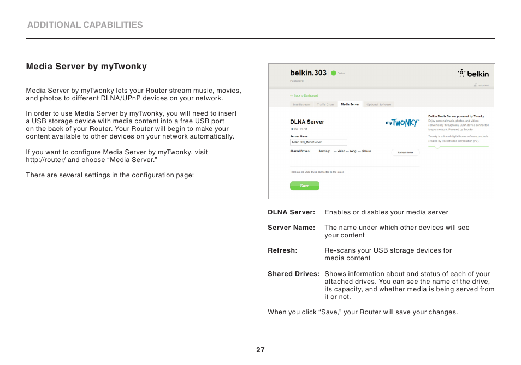
Task: Click the Refresh Index button
Action: coord(405,153)
